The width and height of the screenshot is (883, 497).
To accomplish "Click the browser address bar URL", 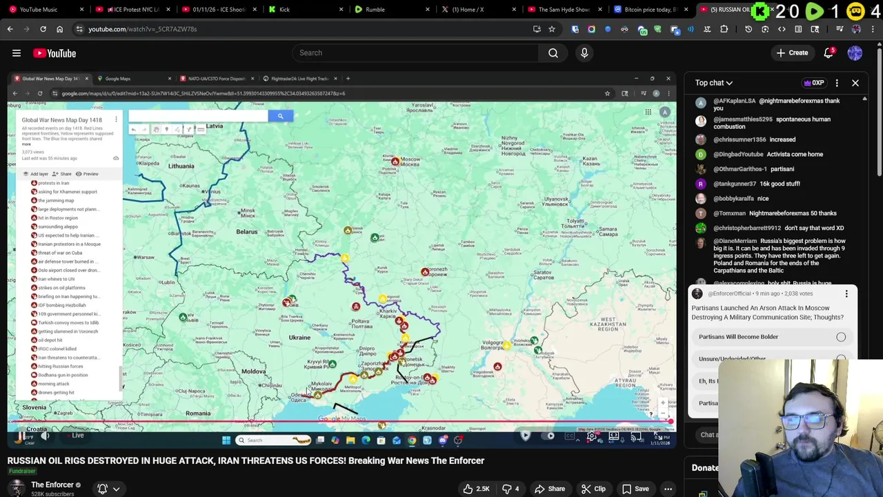I will point(142,29).
